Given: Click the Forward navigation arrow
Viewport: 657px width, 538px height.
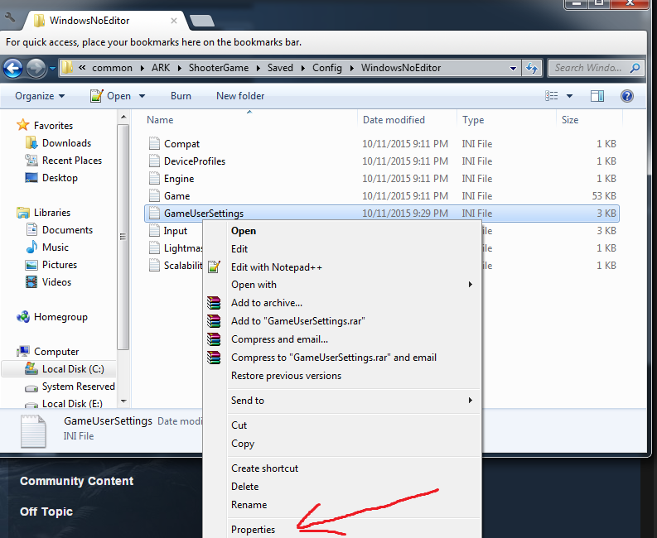Looking at the screenshot, I should coord(36,68).
